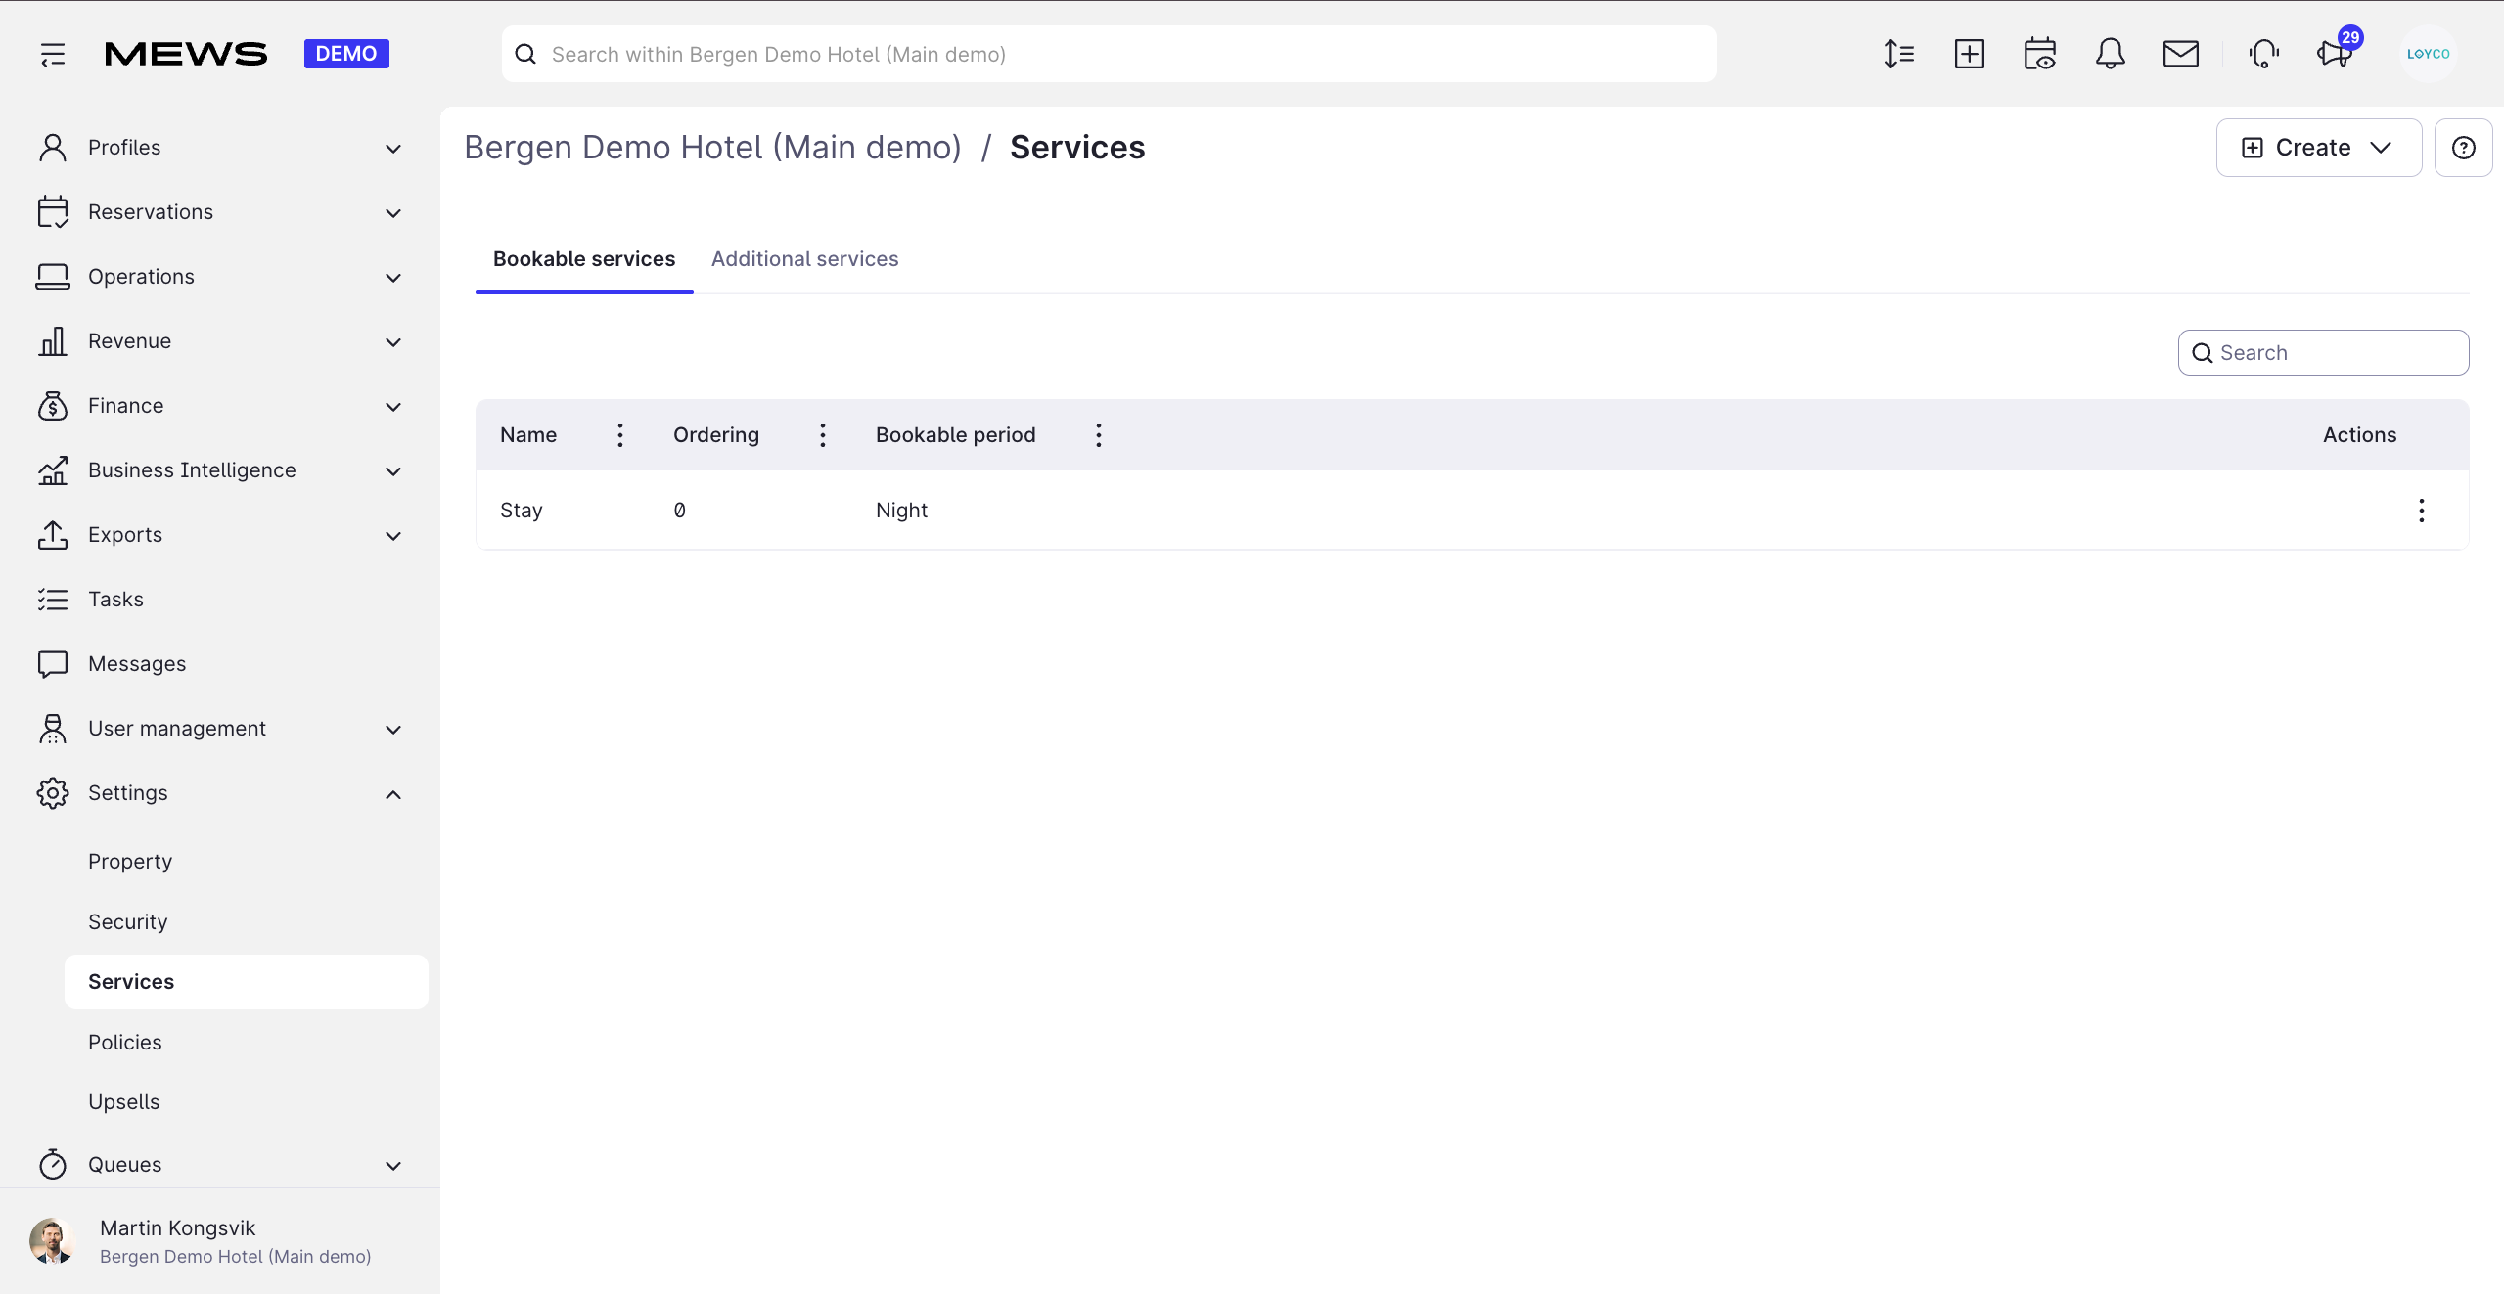Click the plus square quick-create icon in the top bar
Viewport: 2504px width, 1294px height.
tap(1969, 54)
